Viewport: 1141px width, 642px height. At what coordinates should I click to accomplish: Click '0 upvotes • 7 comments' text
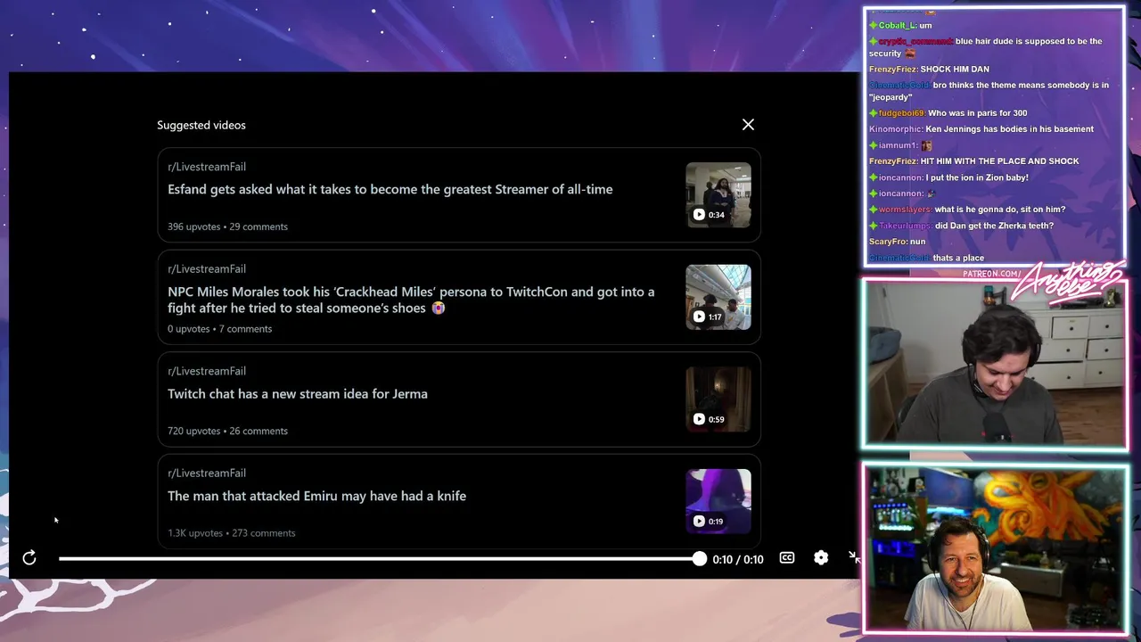[x=219, y=329]
